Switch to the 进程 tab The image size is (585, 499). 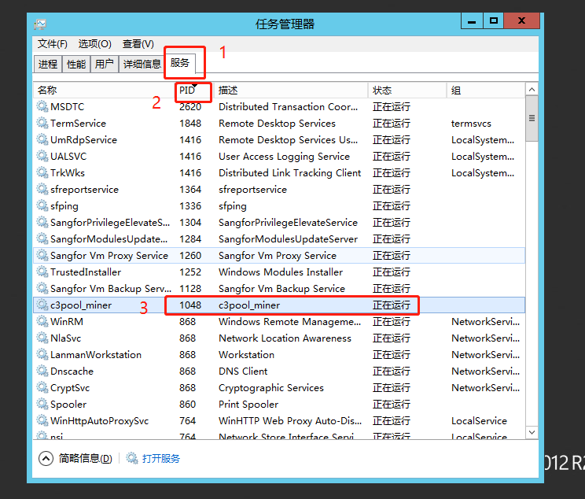[x=48, y=65]
